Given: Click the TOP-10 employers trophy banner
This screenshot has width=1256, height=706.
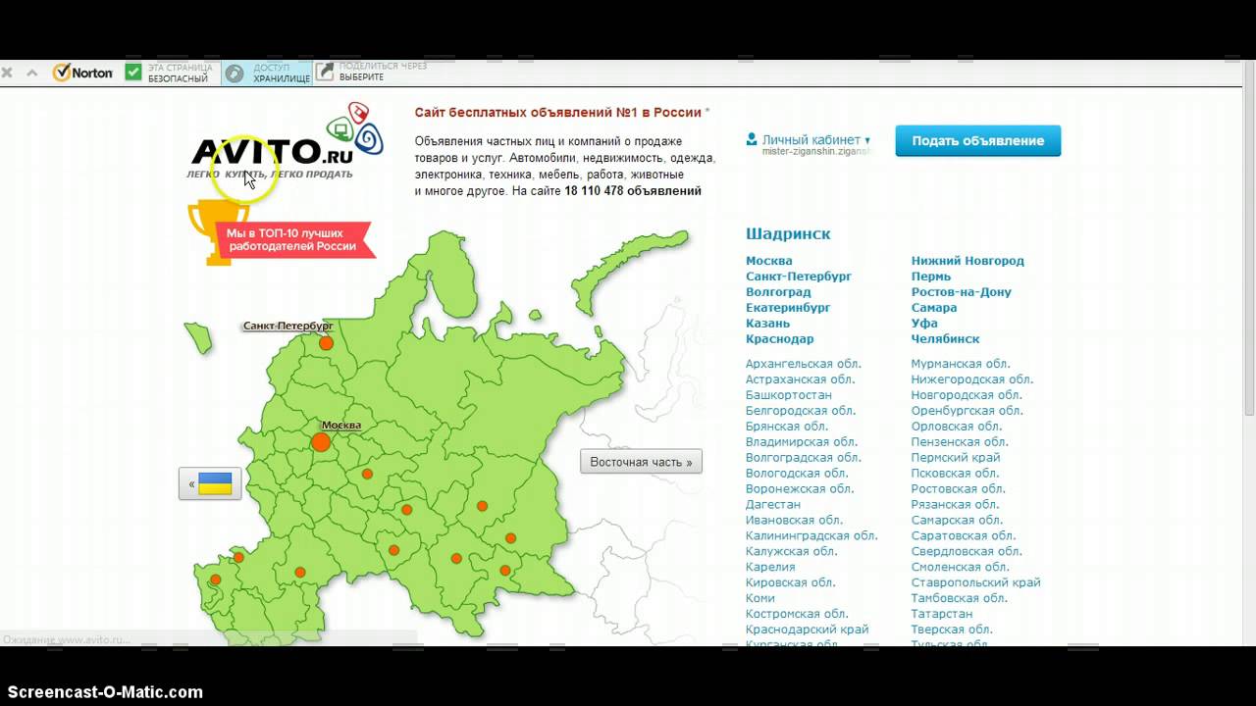Looking at the screenshot, I should [x=282, y=233].
